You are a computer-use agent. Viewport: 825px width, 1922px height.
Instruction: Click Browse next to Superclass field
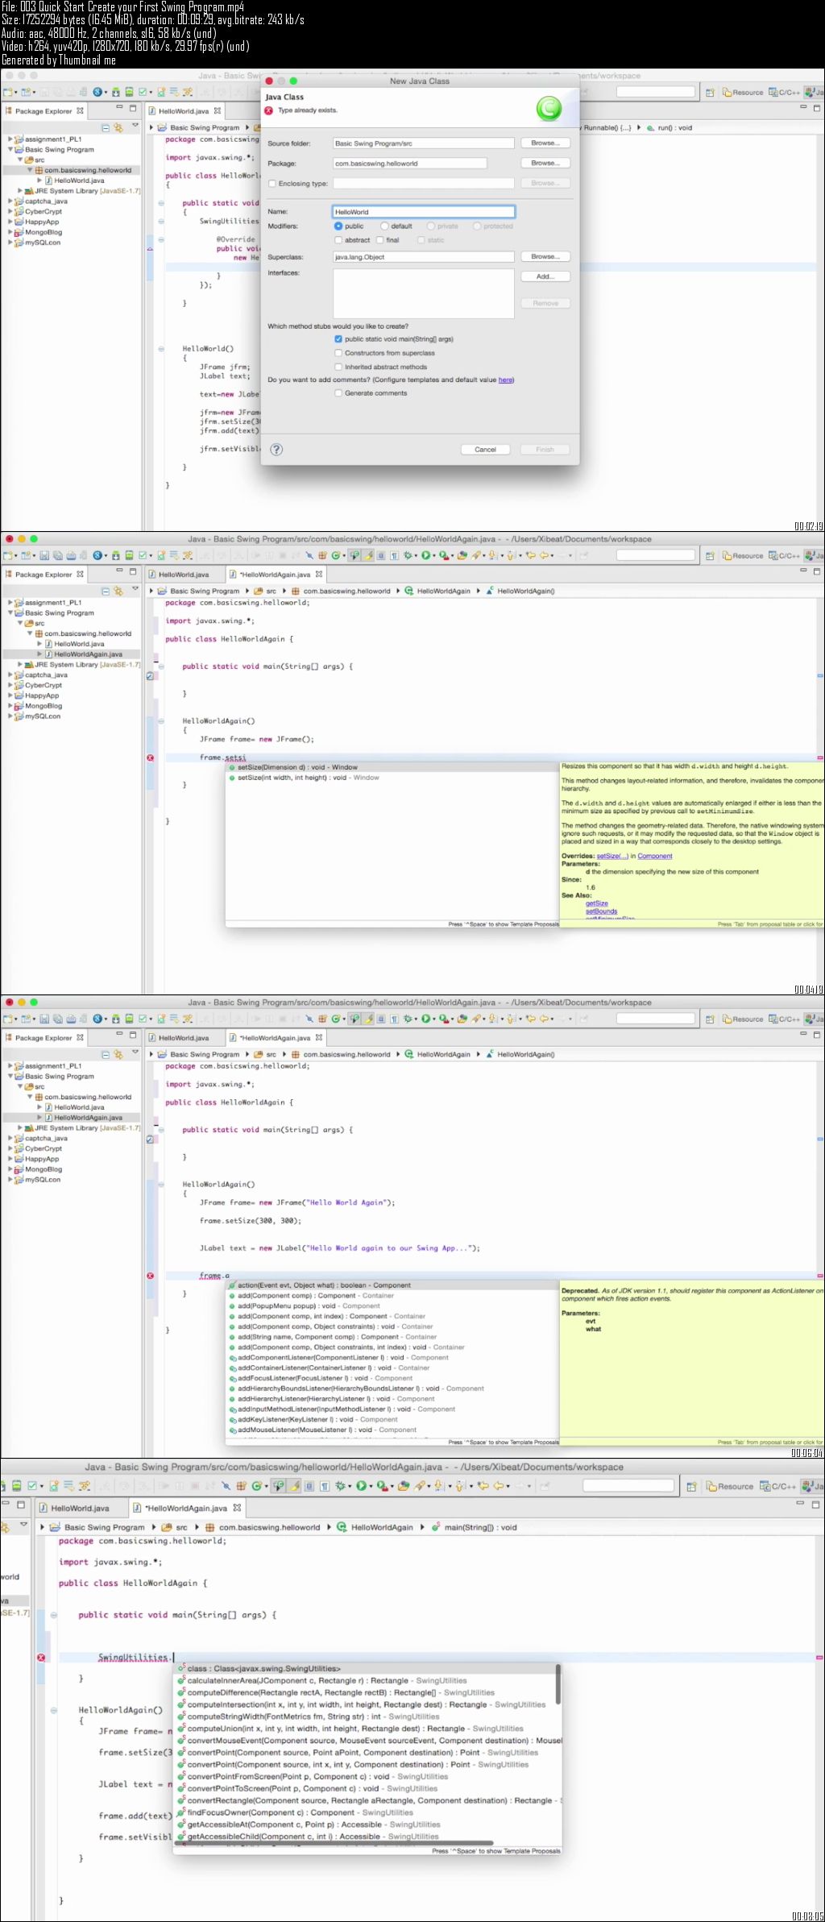point(545,256)
